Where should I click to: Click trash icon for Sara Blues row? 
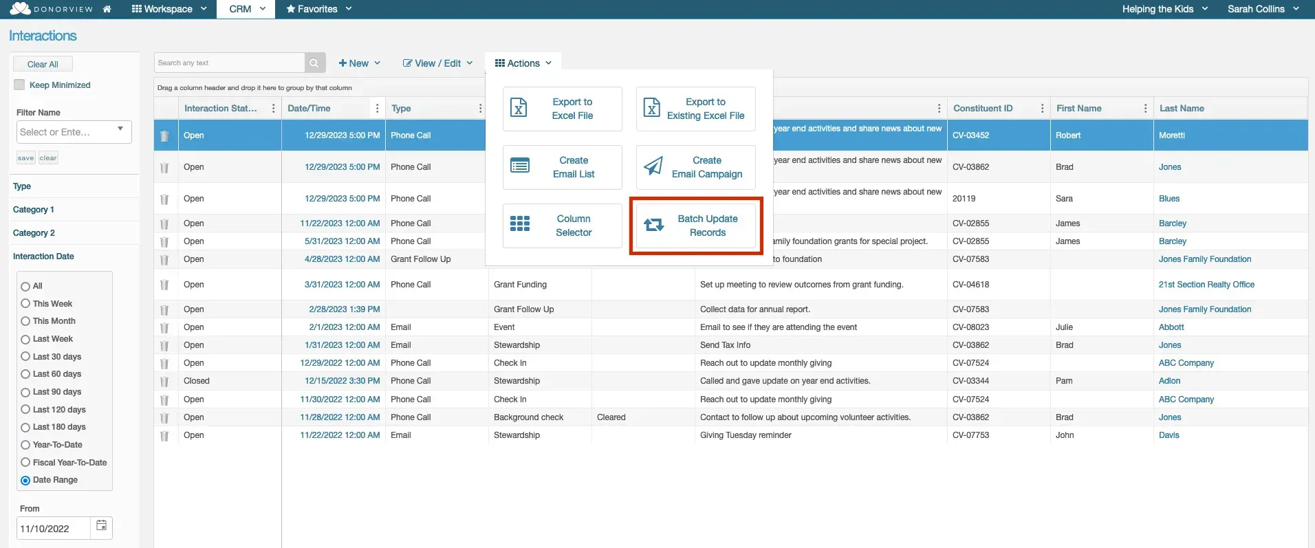[x=164, y=199]
